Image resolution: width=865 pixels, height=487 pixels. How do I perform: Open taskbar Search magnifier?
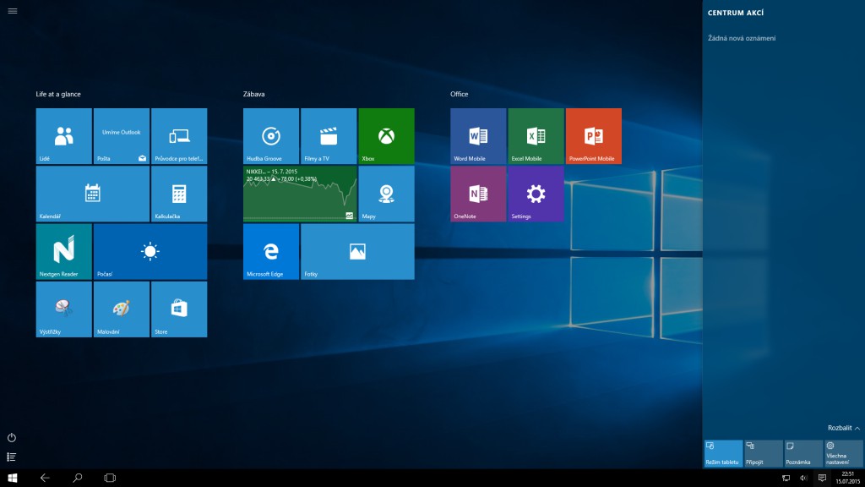coord(77,479)
